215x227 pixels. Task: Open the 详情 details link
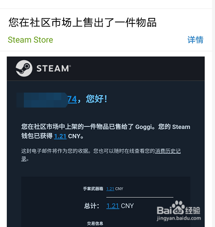[196, 40]
